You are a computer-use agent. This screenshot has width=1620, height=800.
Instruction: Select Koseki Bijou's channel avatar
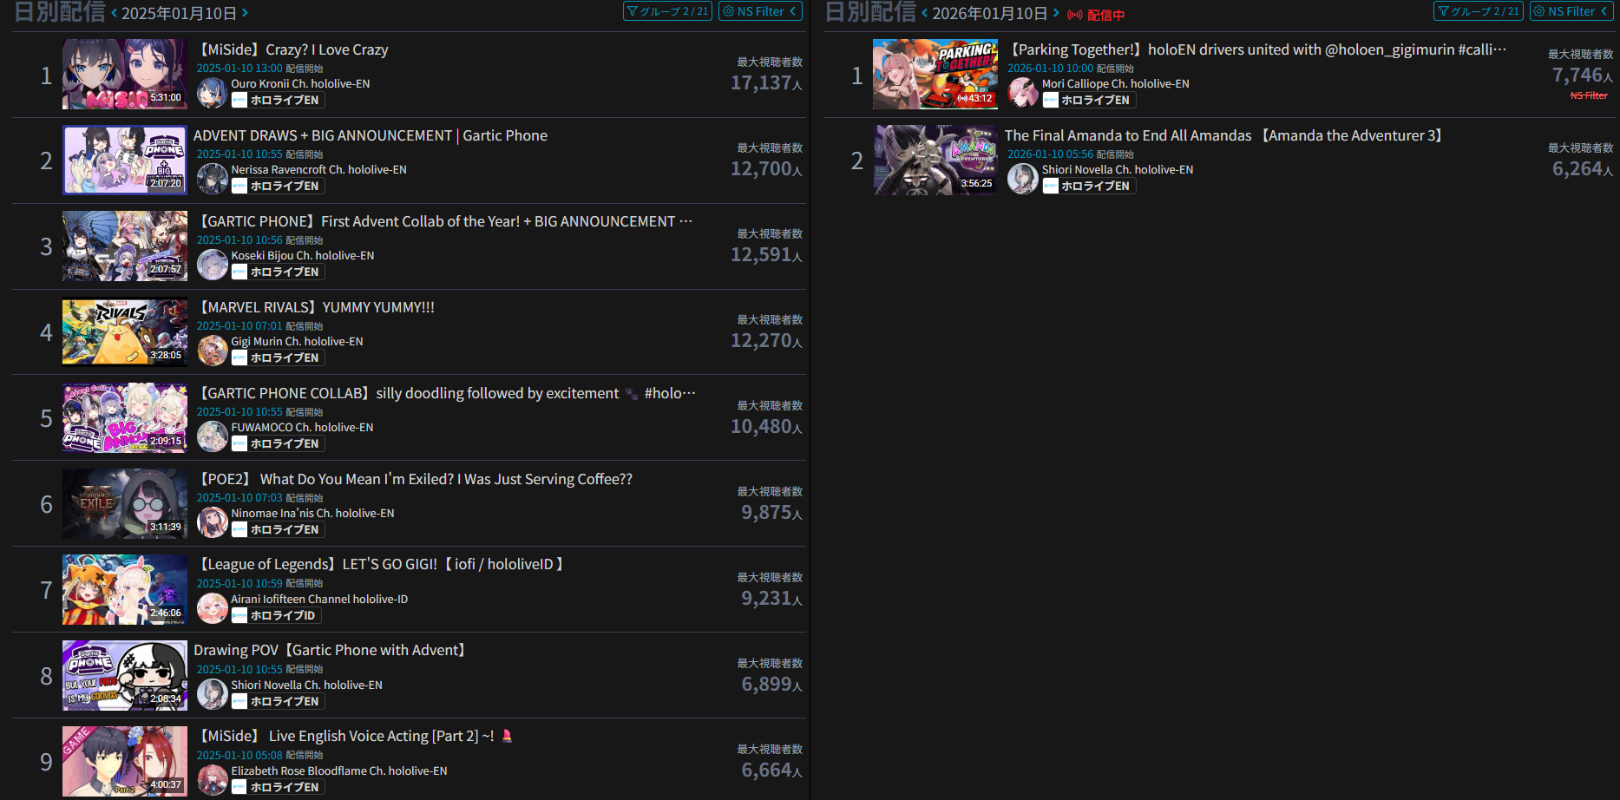pos(212,264)
